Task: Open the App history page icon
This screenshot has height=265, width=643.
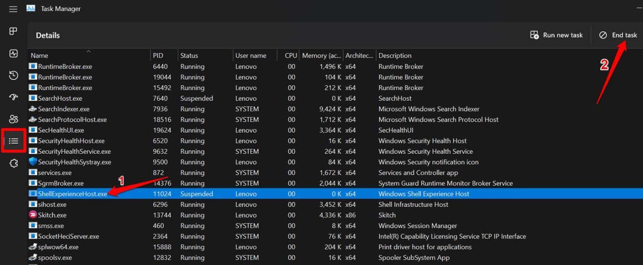Action: point(14,76)
